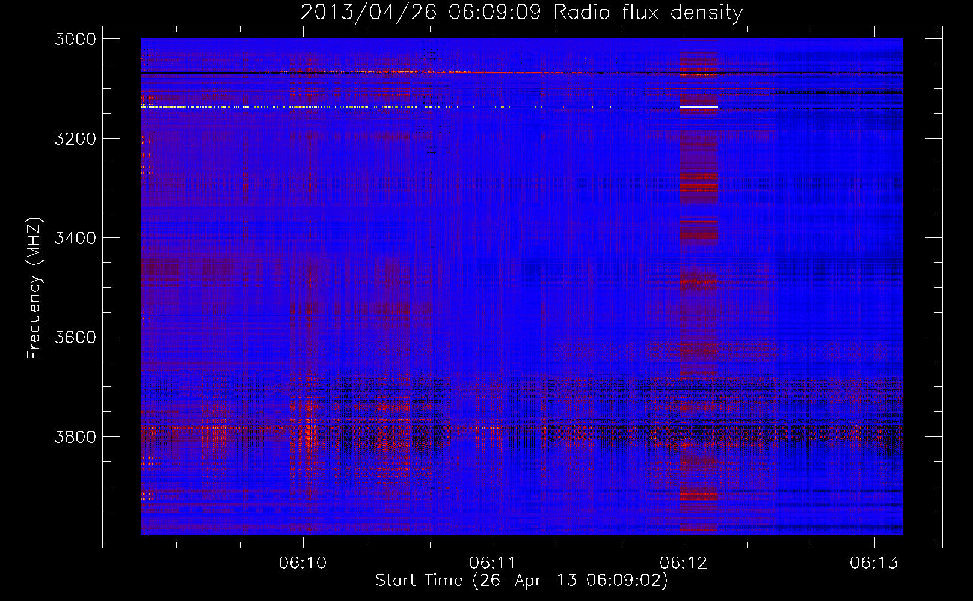Click the 06:10 time tick label
Image resolution: width=973 pixels, height=601 pixels.
click(303, 563)
